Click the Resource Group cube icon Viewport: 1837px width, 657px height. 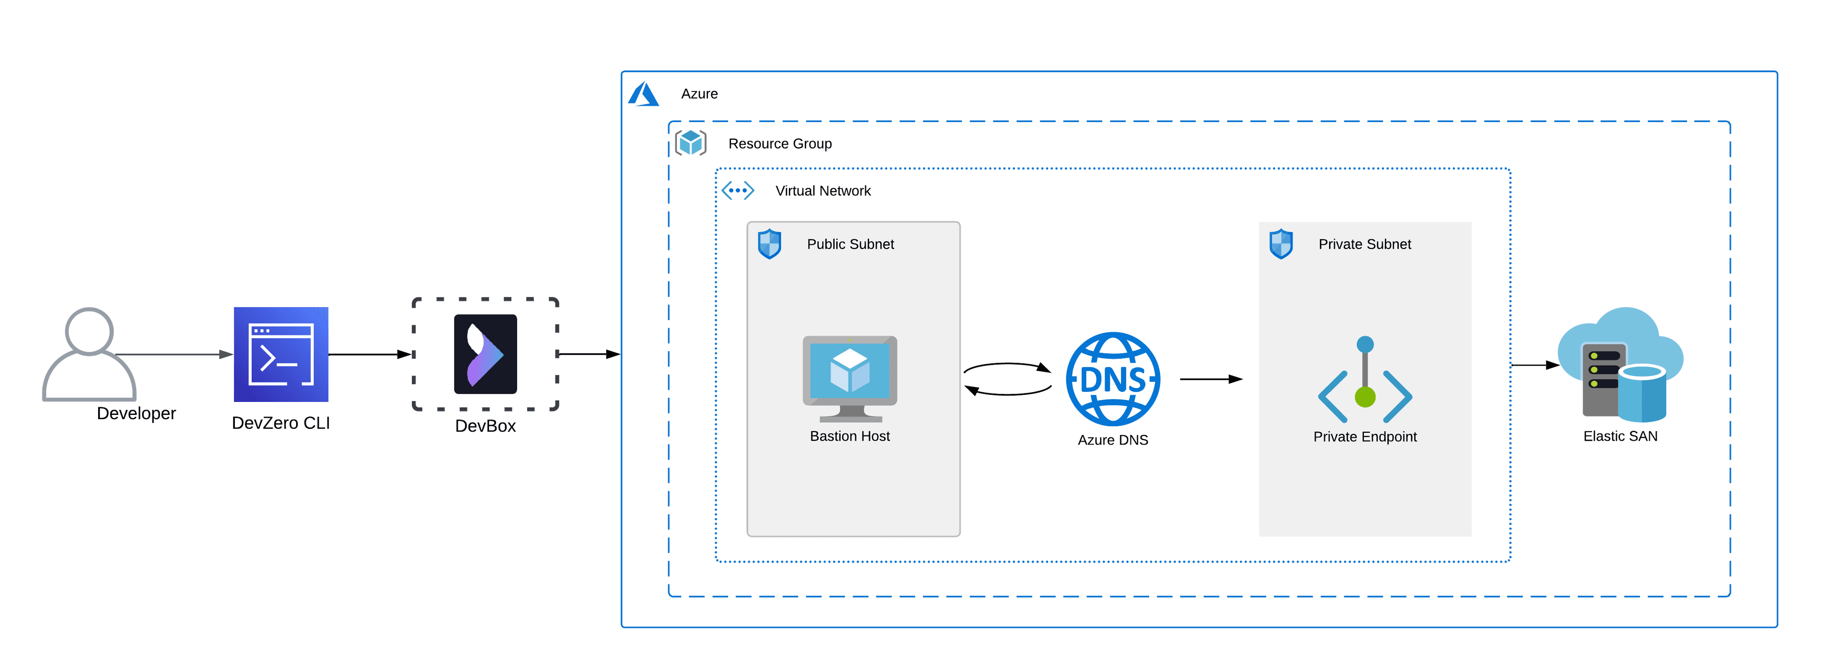(x=690, y=143)
